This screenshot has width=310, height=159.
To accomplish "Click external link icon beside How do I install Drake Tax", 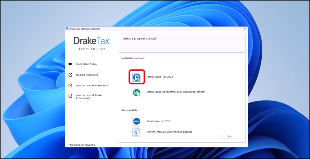I will (70, 86).
